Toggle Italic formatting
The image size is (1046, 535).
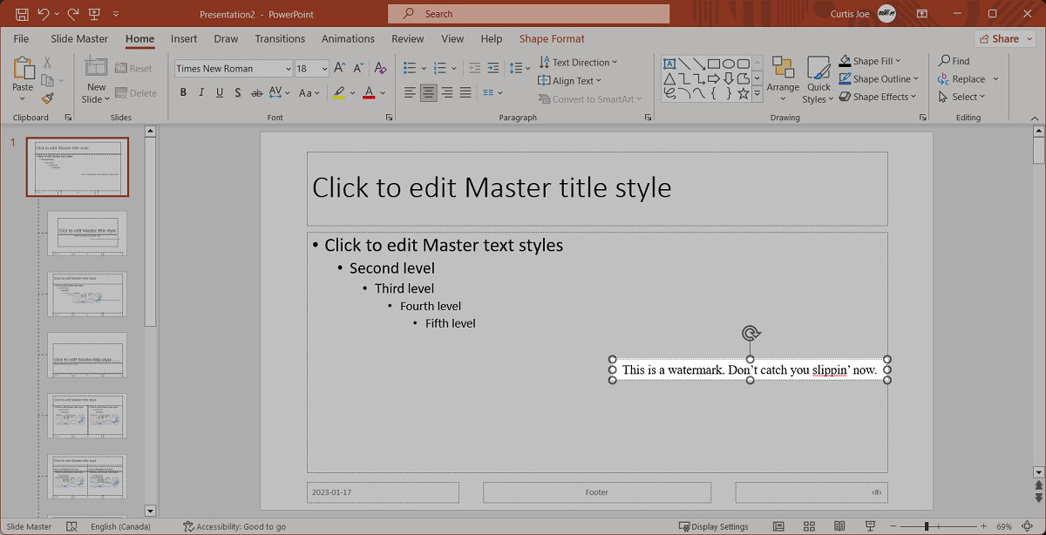202,92
